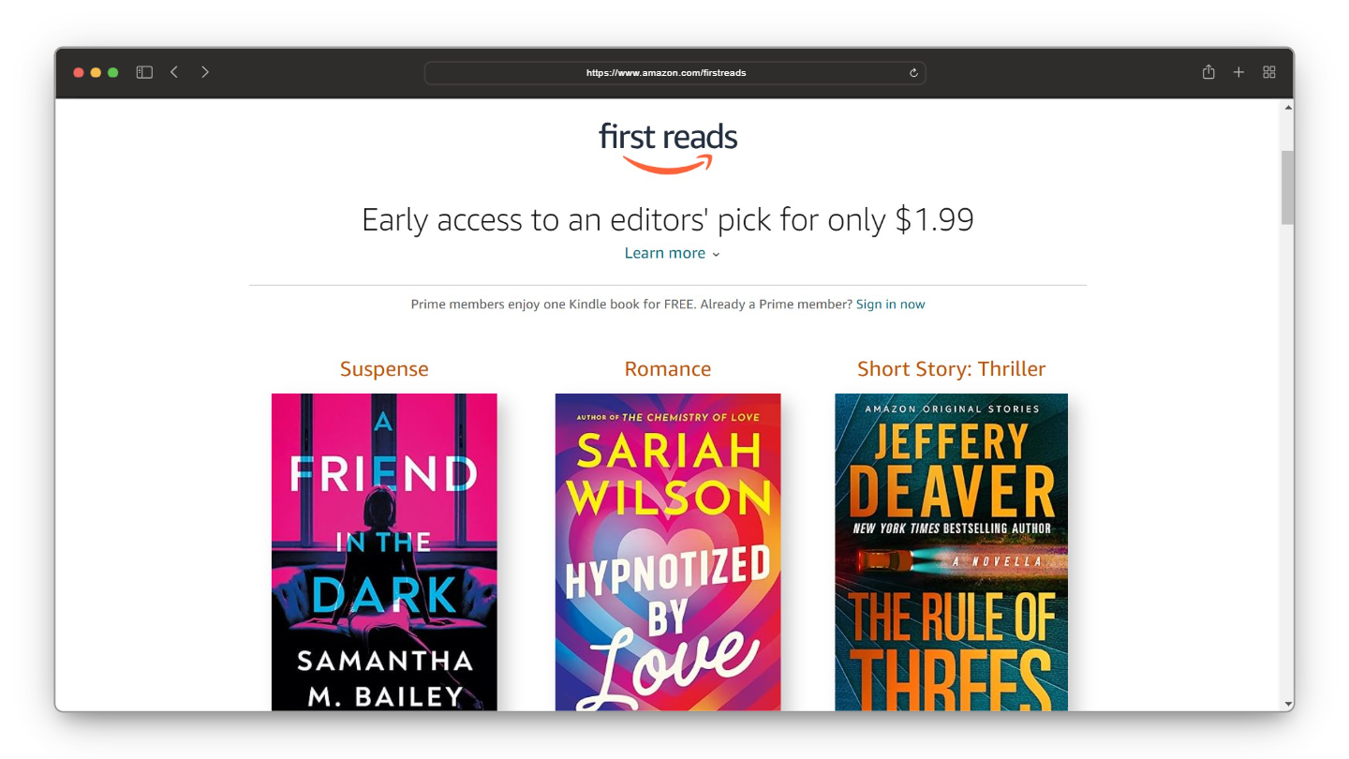Select the Suspense category heading
The height and width of the screenshot is (759, 1349).
(384, 369)
